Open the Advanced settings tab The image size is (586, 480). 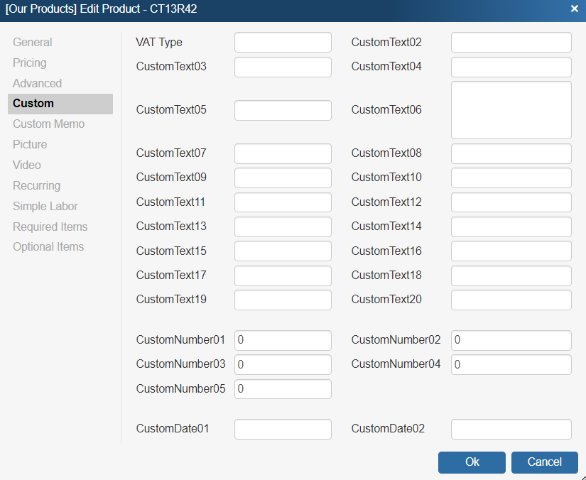point(38,83)
